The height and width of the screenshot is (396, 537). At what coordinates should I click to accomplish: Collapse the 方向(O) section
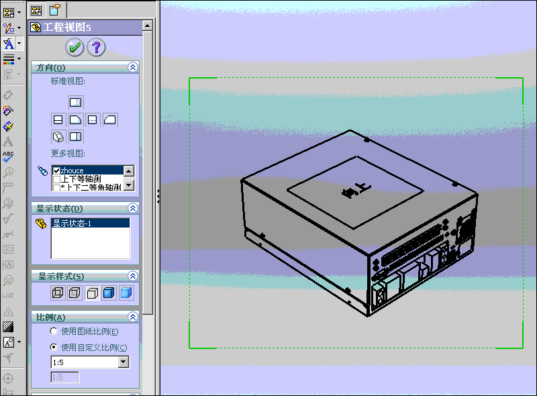(x=133, y=67)
